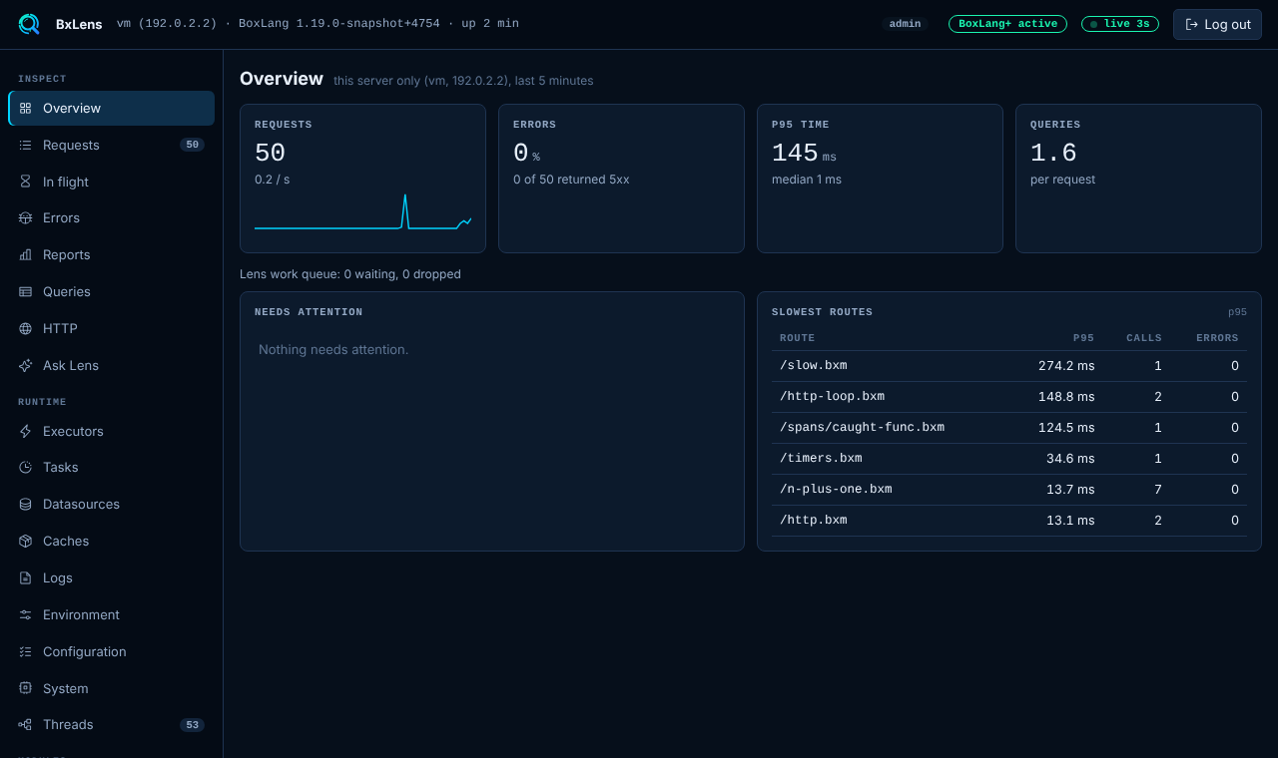Click the calls value 7
The image size is (1278, 758).
[1158, 490]
